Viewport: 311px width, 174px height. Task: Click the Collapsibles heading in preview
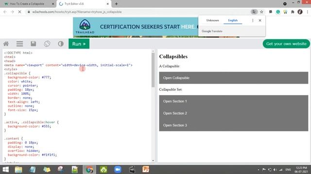(x=173, y=57)
